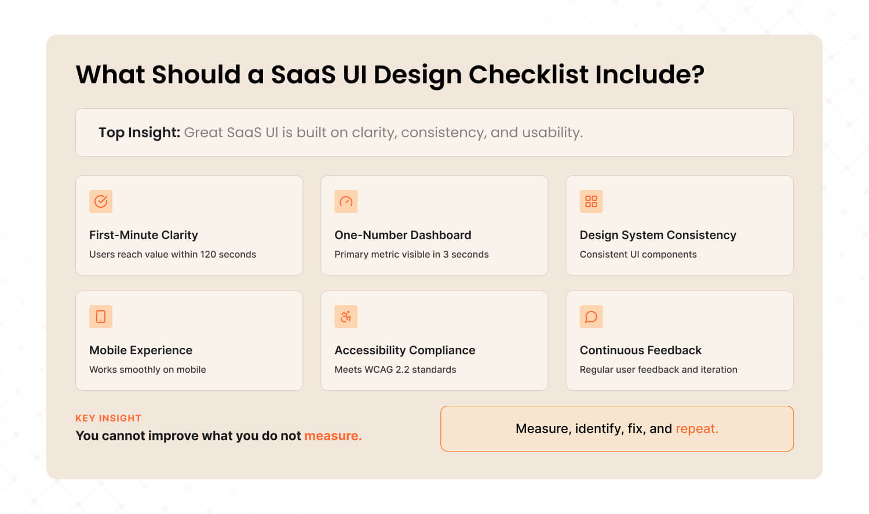Click the main title about SaaS UI Checklist
The image size is (869, 514).
click(x=390, y=75)
